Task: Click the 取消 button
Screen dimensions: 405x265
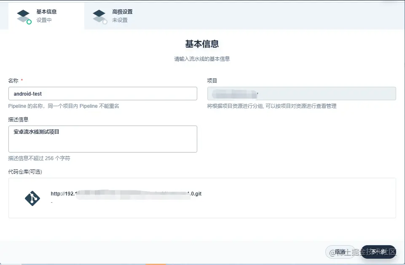Action: pyautogui.click(x=340, y=252)
